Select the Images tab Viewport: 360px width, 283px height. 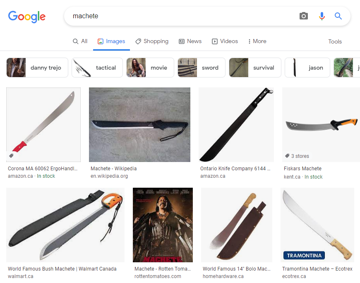click(x=111, y=41)
